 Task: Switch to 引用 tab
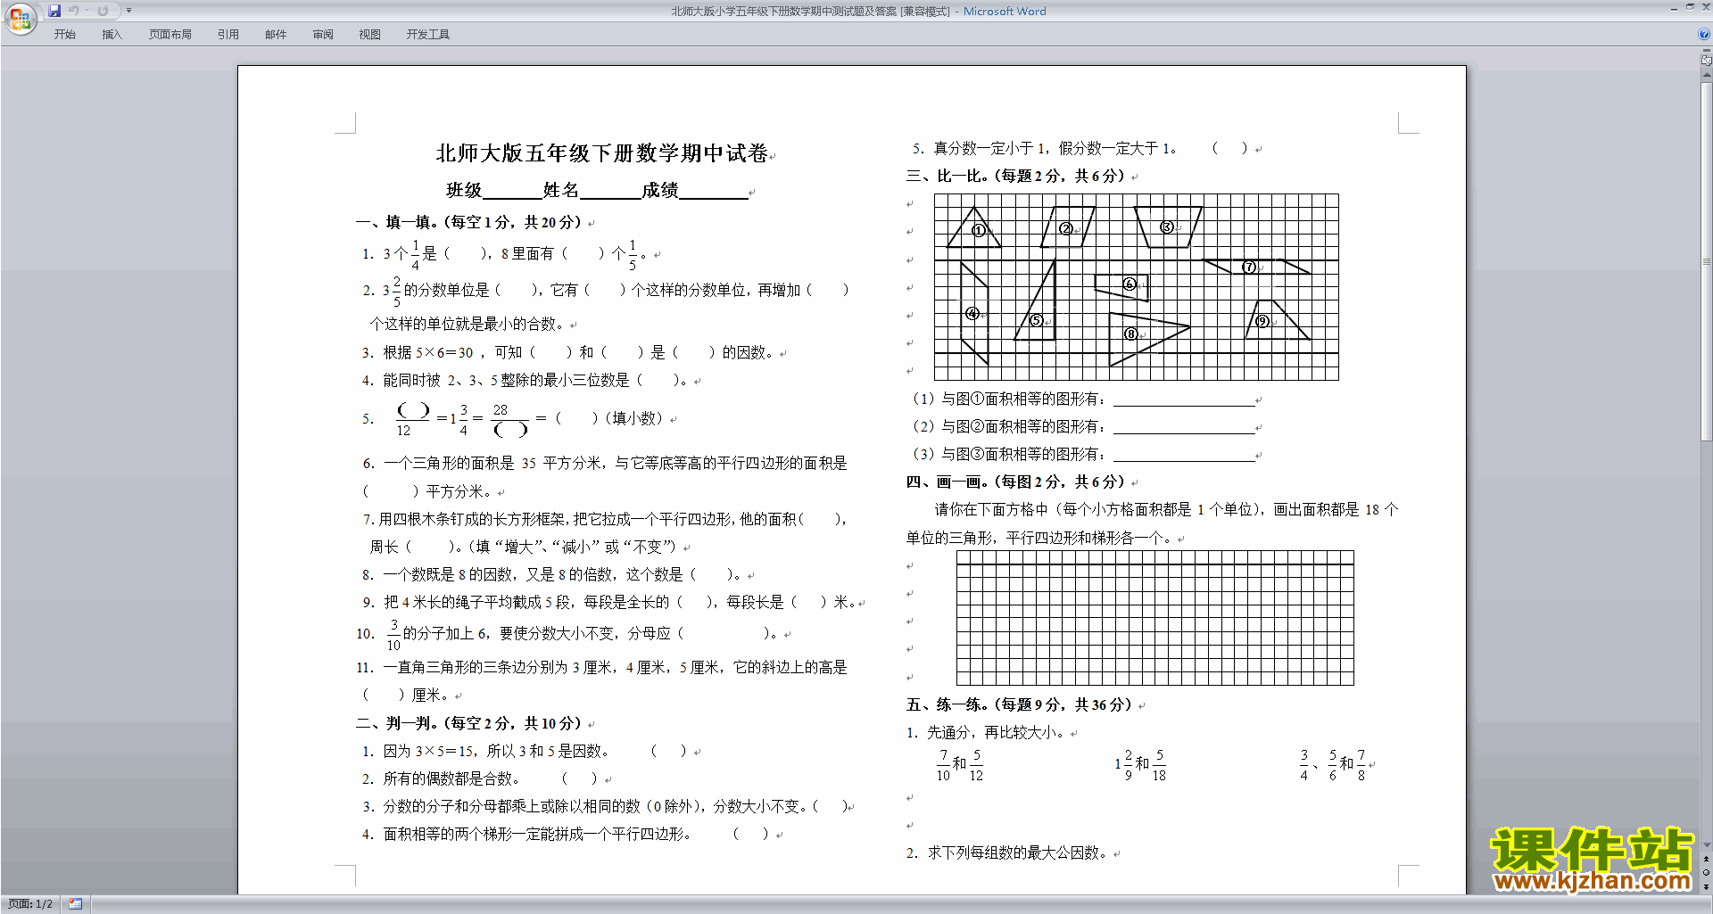(x=228, y=35)
